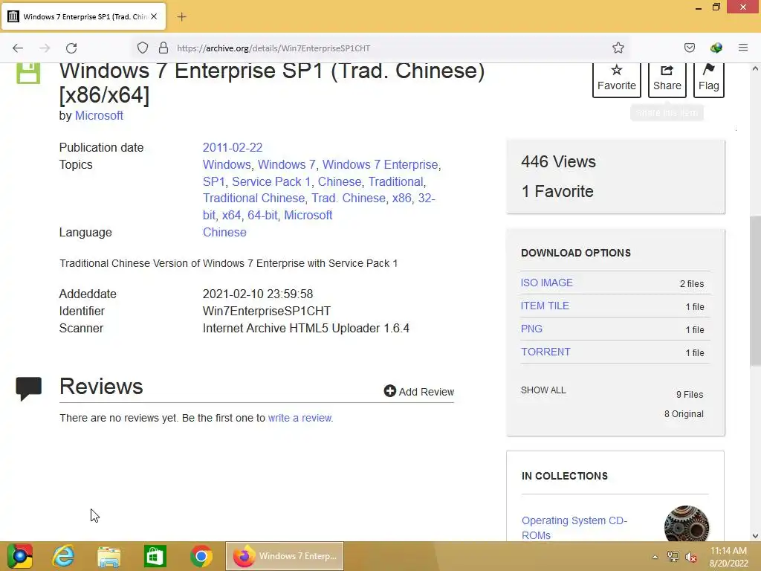Open the 'SP1' topic link

click(214, 181)
